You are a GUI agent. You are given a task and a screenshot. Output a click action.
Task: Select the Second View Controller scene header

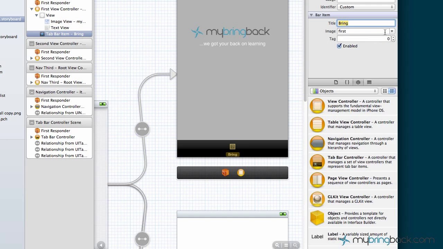60,44
